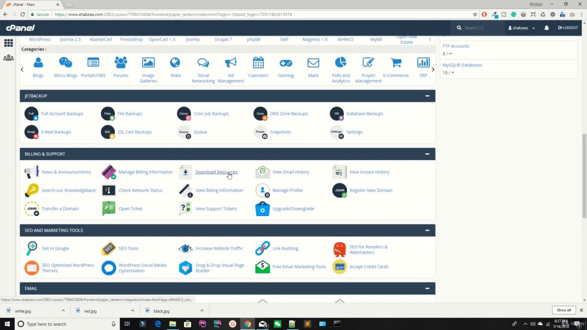Open the Open Ticket icon
The height and width of the screenshot is (330, 587).
pyautogui.click(x=109, y=209)
